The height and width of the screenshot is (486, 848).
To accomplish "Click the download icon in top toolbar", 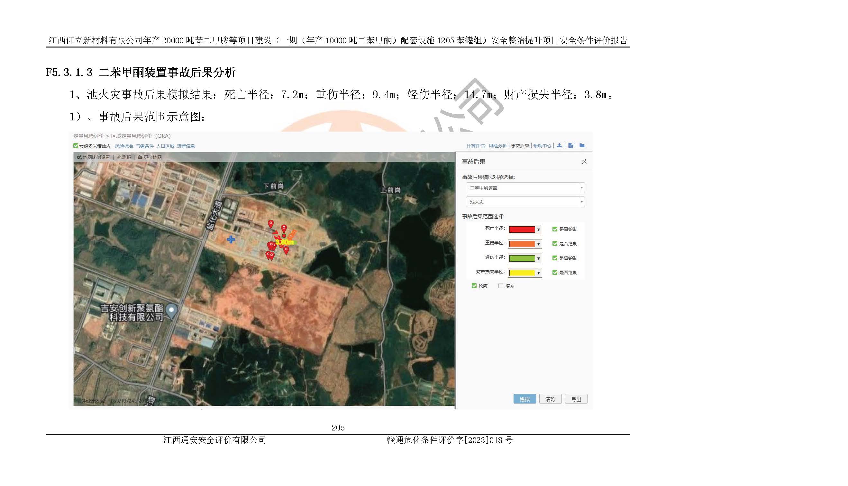I will coord(559,145).
